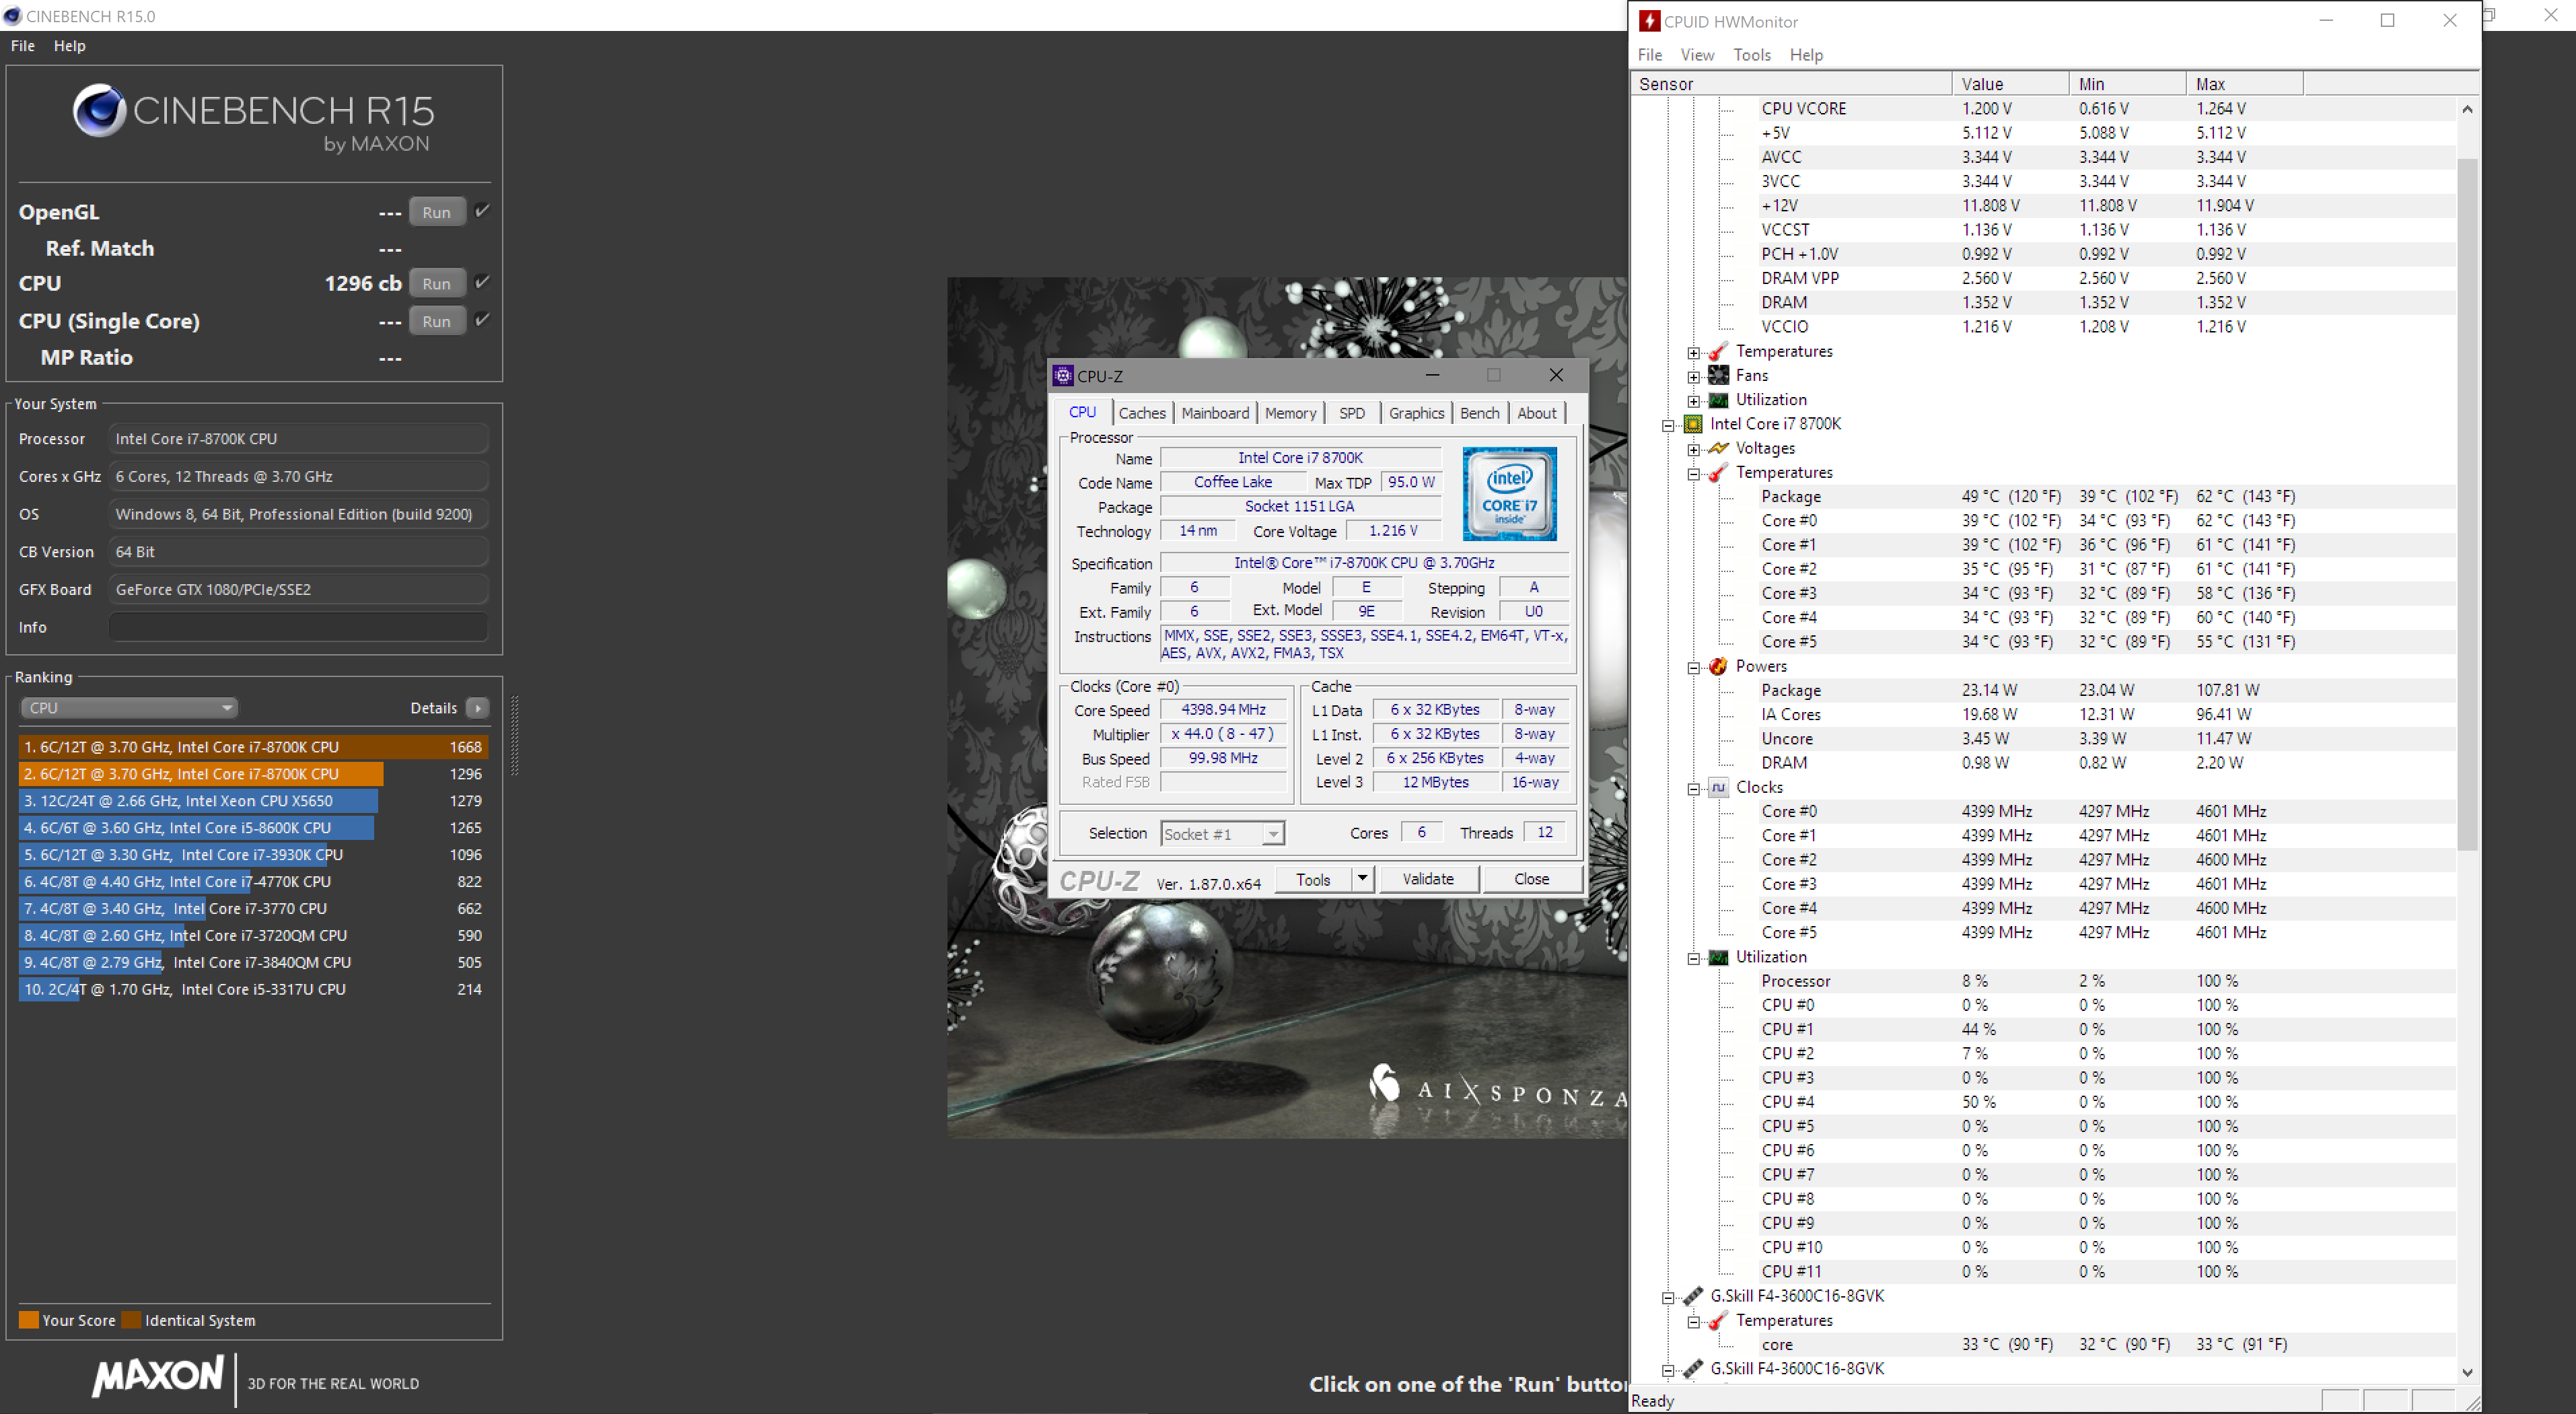Open the CPU ranking dropdown
The height and width of the screenshot is (1414, 2576).
pyautogui.click(x=128, y=708)
